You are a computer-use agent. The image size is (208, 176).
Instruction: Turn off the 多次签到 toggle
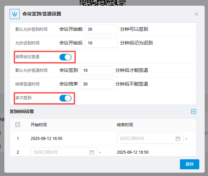coord(65,98)
